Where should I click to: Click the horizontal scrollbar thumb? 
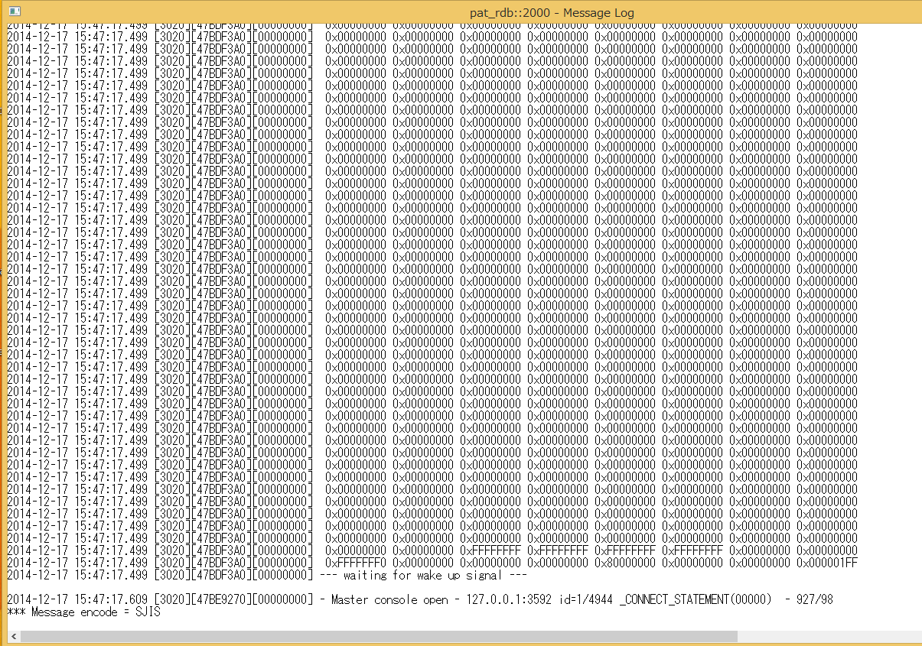(380, 636)
